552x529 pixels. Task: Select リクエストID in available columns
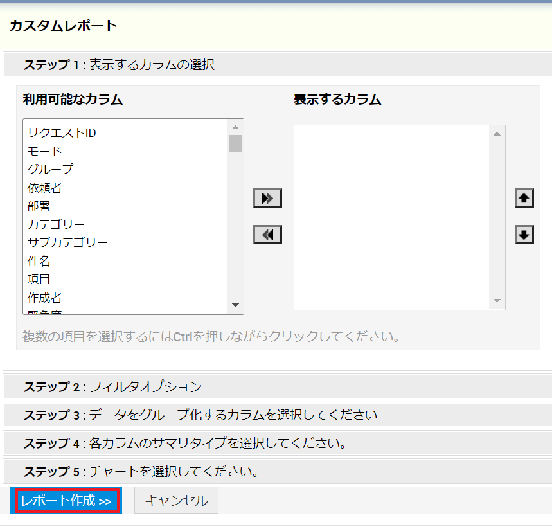62,133
